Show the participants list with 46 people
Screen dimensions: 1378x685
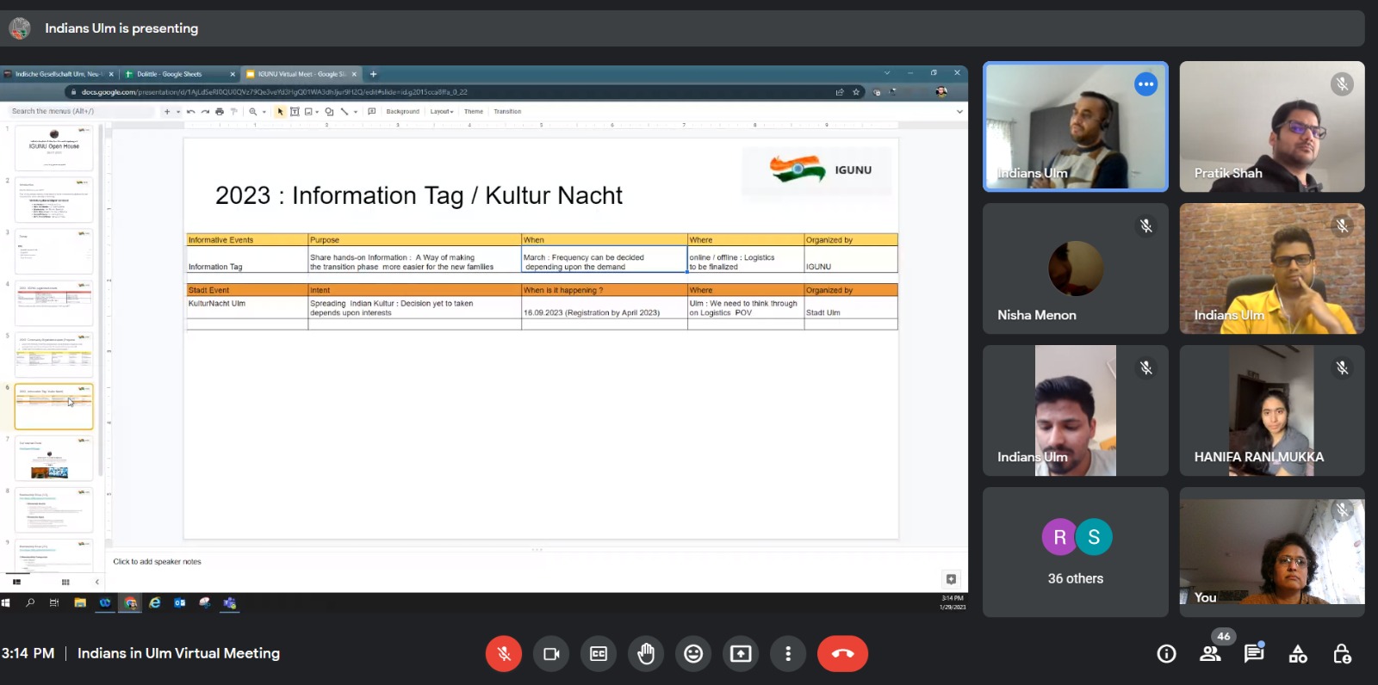click(1210, 654)
